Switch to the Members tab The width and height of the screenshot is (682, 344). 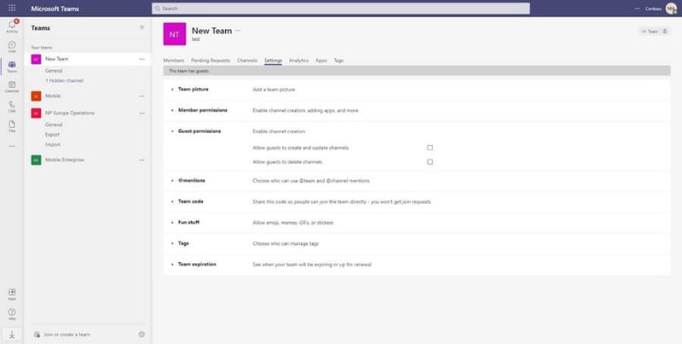(174, 61)
